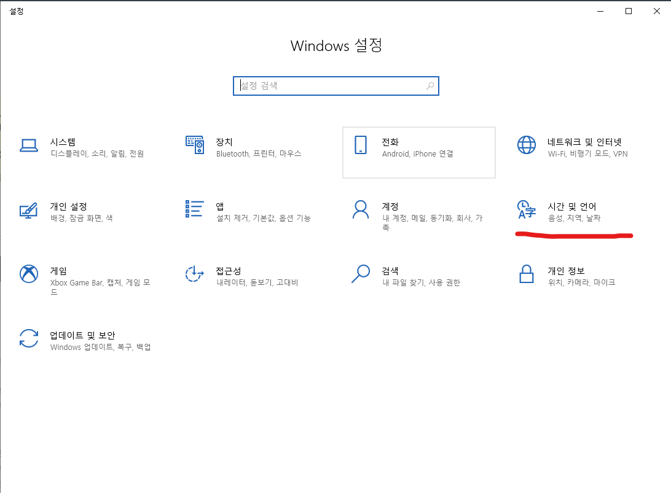The image size is (671, 493).
Task: Open the 검색 title text
Action: click(390, 271)
